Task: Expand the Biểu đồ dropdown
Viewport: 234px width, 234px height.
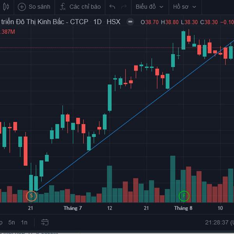Action: tap(149, 7)
